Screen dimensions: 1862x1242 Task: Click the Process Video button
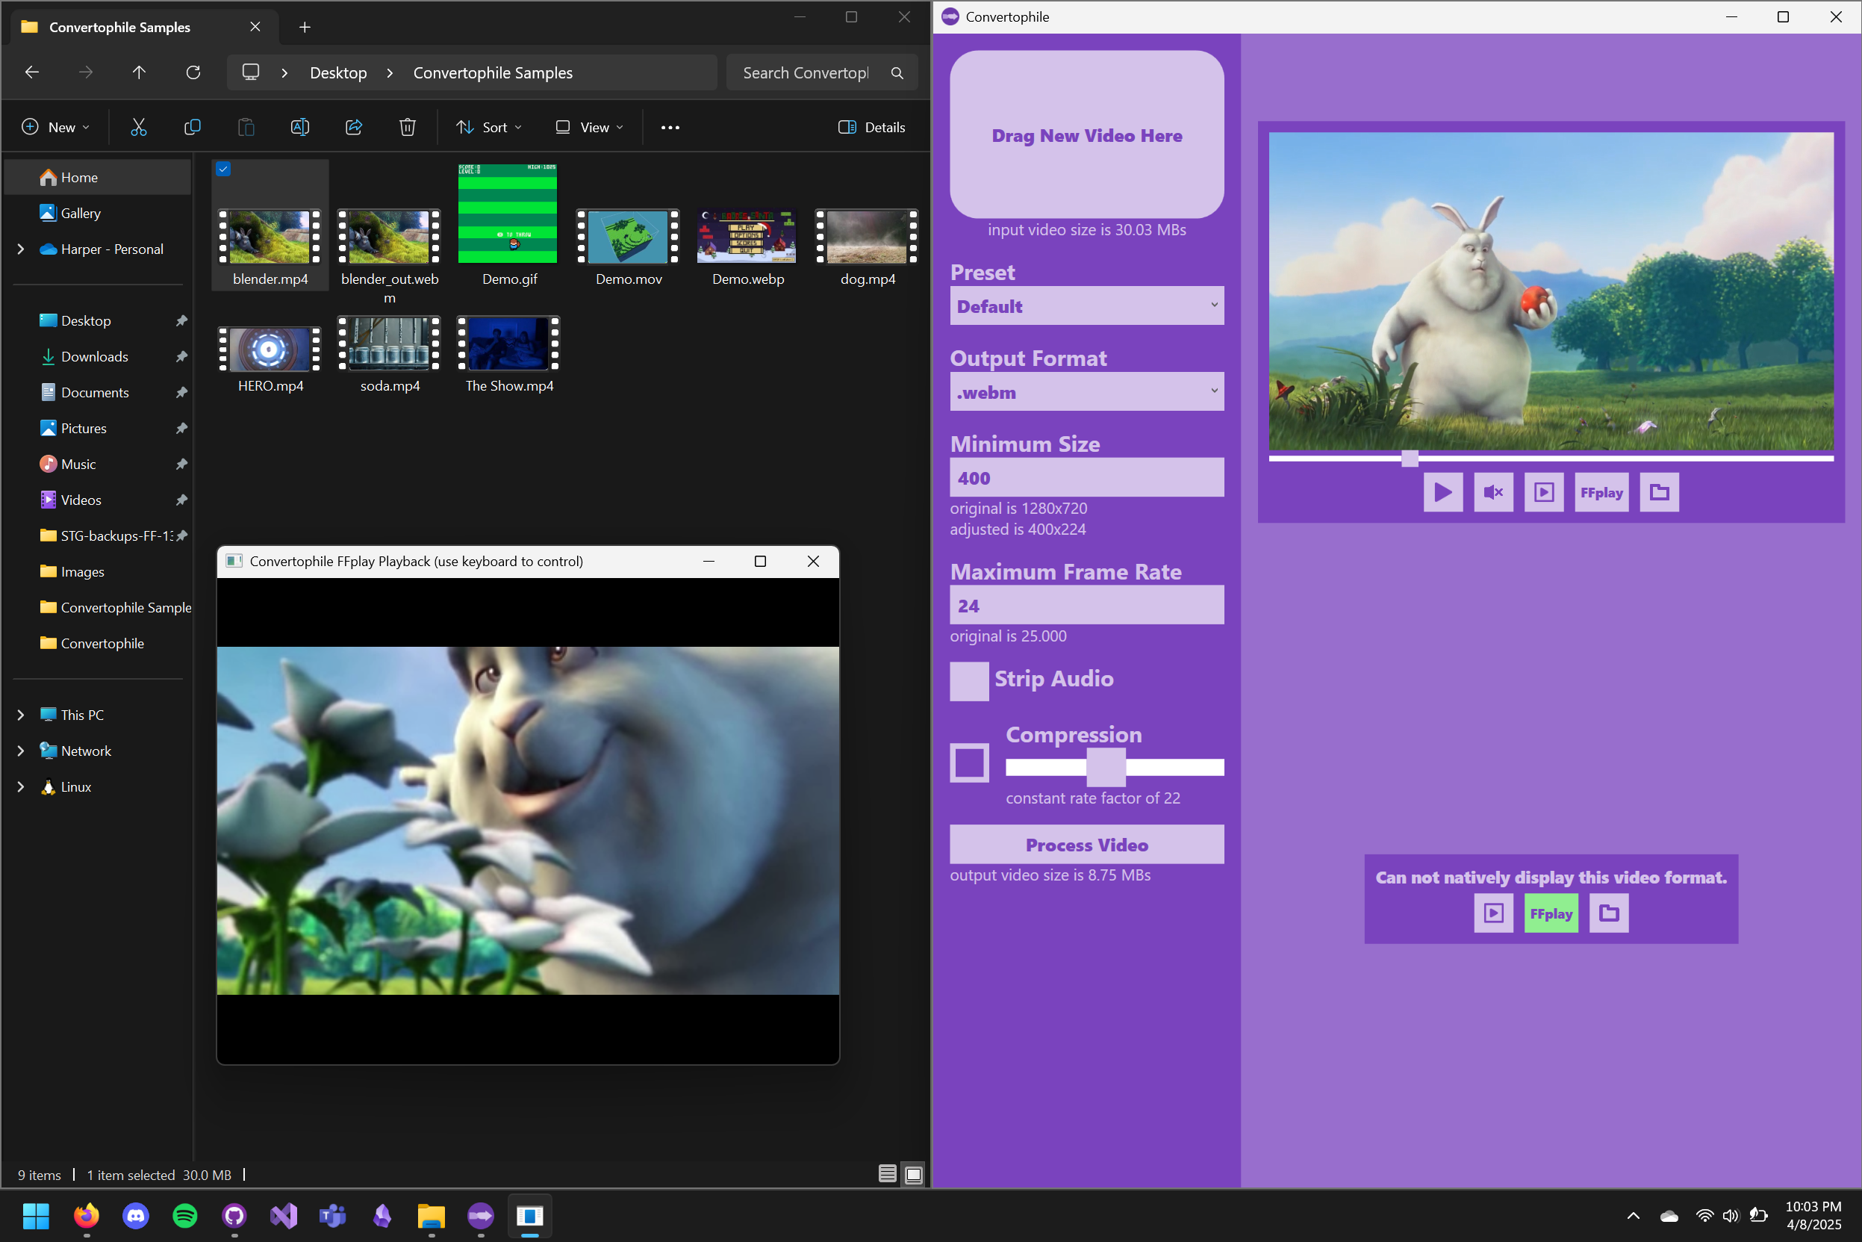point(1086,845)
